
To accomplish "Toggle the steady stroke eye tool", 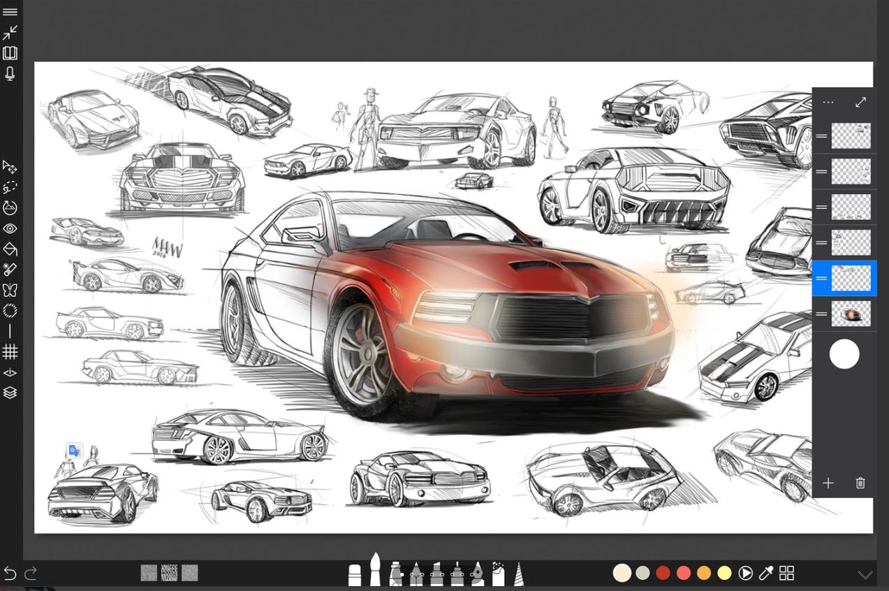I will pos(10,228).
